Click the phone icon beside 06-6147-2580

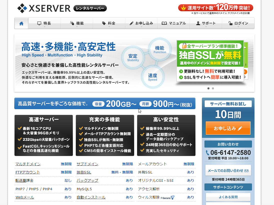pyautogui.click(x=207, y=153)
